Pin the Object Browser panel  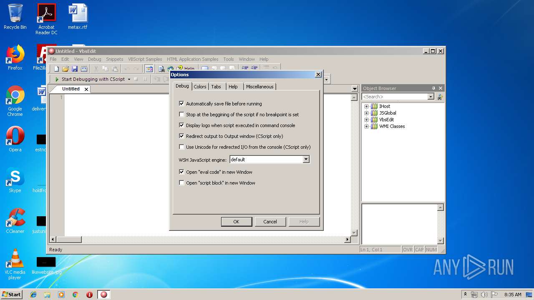coord(433,88)
